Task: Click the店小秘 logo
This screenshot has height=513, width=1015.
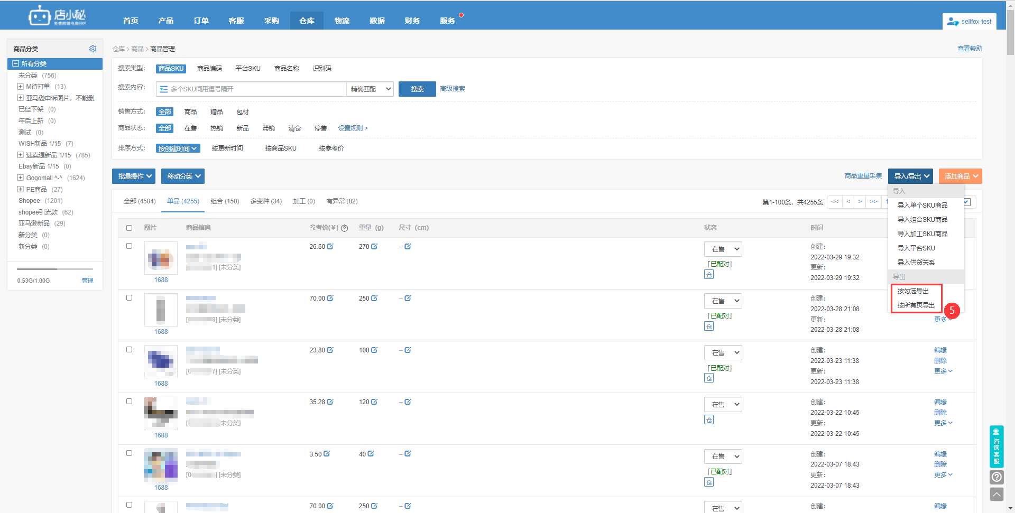Action: click(57, 16)
